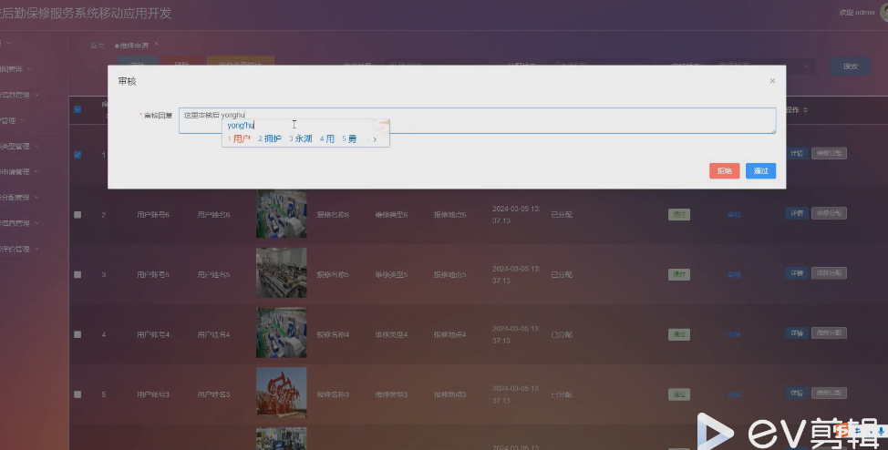Click 详情 button for 用户账号3 row
Screen dimensions: 888x450
(797, 393)
